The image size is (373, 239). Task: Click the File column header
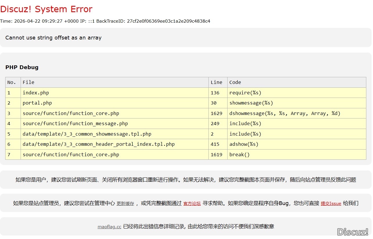pyautogui.click(x=28, y=82)
